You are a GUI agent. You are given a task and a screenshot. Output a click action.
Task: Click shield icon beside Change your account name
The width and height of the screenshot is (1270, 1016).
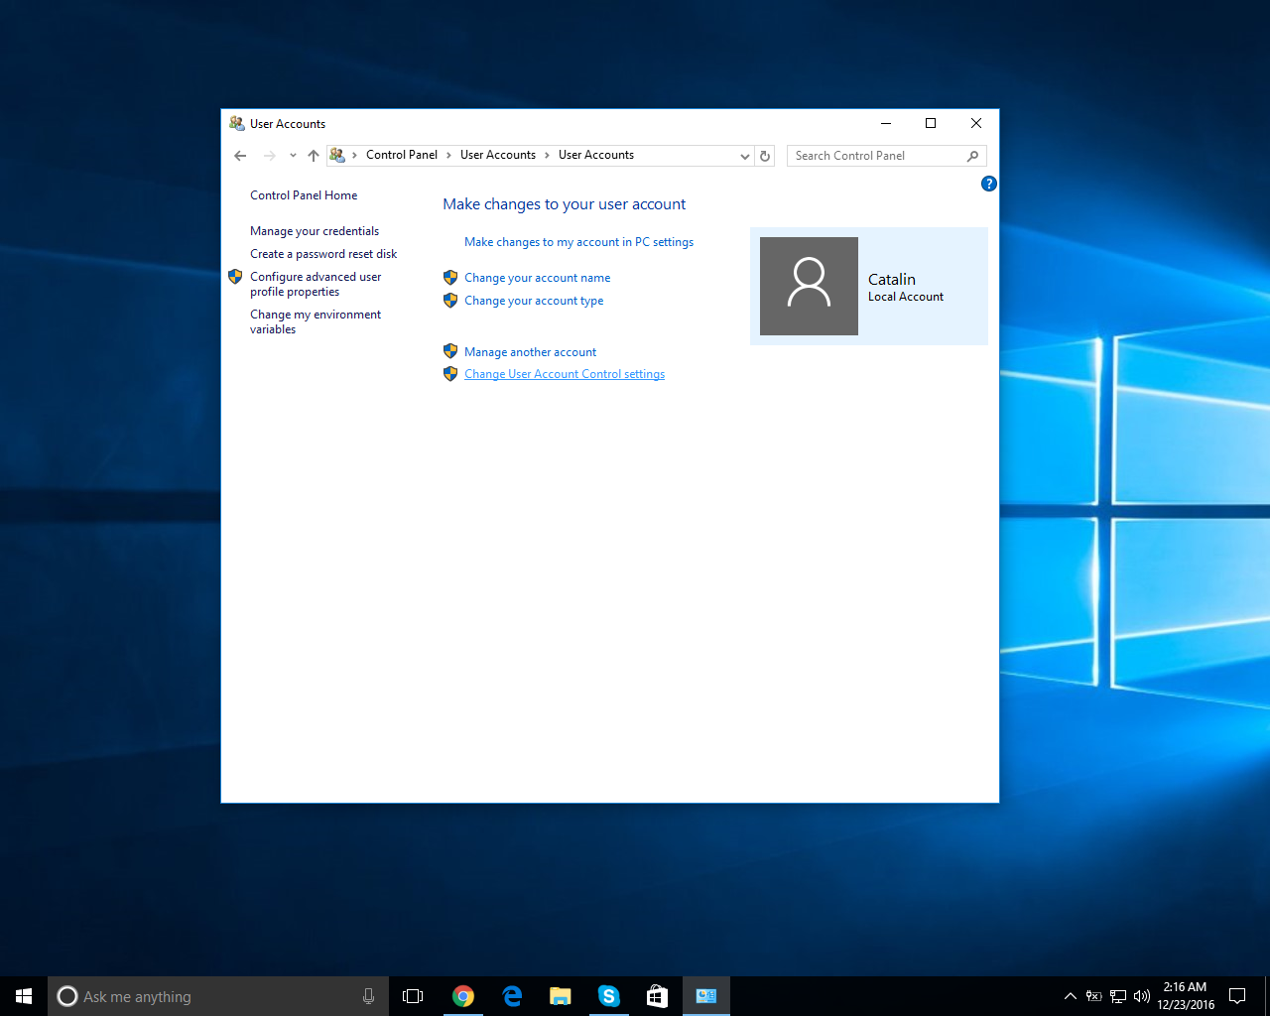click(450, 278)
